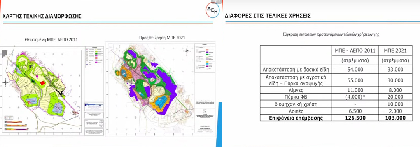
Task: Select the cell value 30.000
Action: pos(395,80)
